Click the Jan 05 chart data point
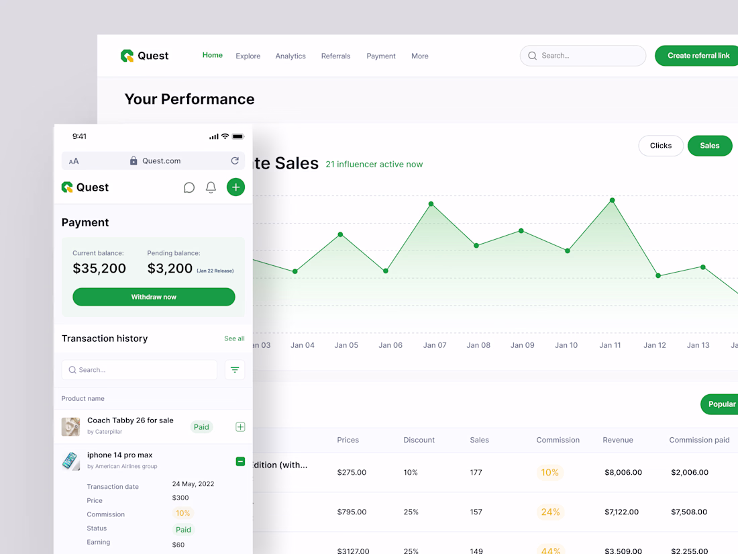Image resolution: width=738 pixels, height=554 pixels. pyautogui.click(x=340, y=234)
